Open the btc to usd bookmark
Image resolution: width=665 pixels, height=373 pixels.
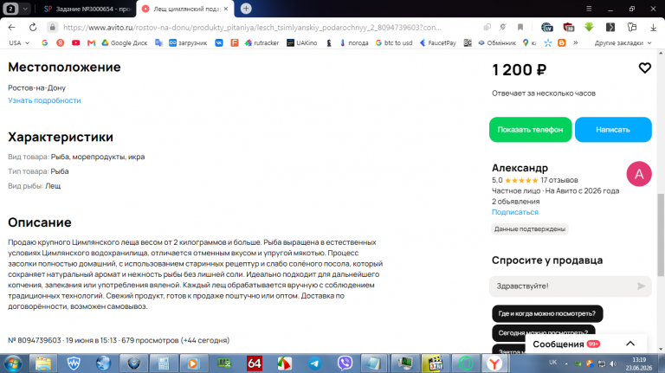394,42
